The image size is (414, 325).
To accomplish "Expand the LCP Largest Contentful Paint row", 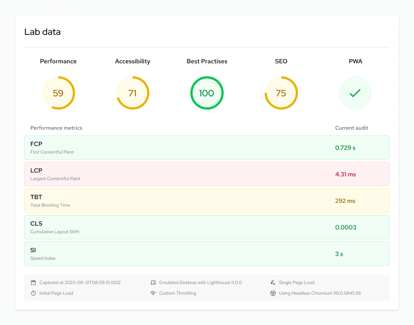I will pos(207,174).
